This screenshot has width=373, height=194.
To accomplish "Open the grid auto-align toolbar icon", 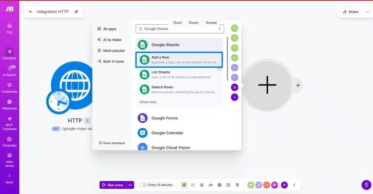I will 193,185.
